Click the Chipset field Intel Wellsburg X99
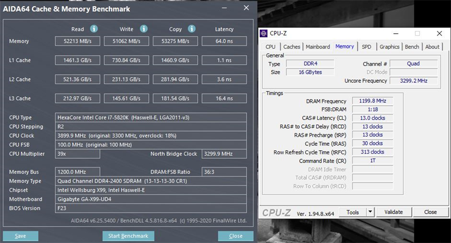The image size is (451, 243). point(151,190)
